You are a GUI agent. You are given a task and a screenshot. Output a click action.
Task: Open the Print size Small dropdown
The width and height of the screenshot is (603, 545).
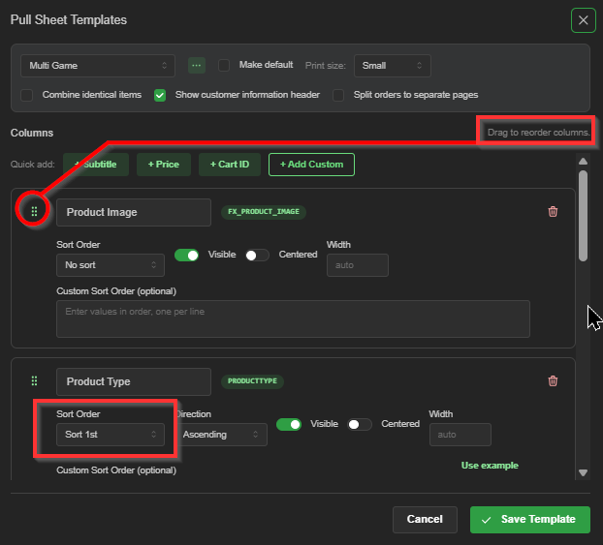tap(392, 66)
